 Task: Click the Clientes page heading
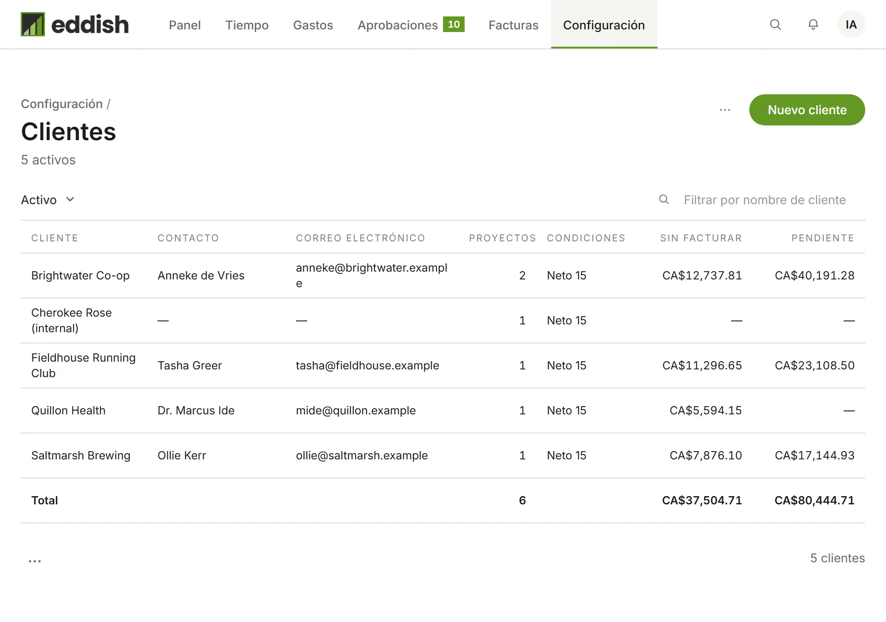click(68, 131)
